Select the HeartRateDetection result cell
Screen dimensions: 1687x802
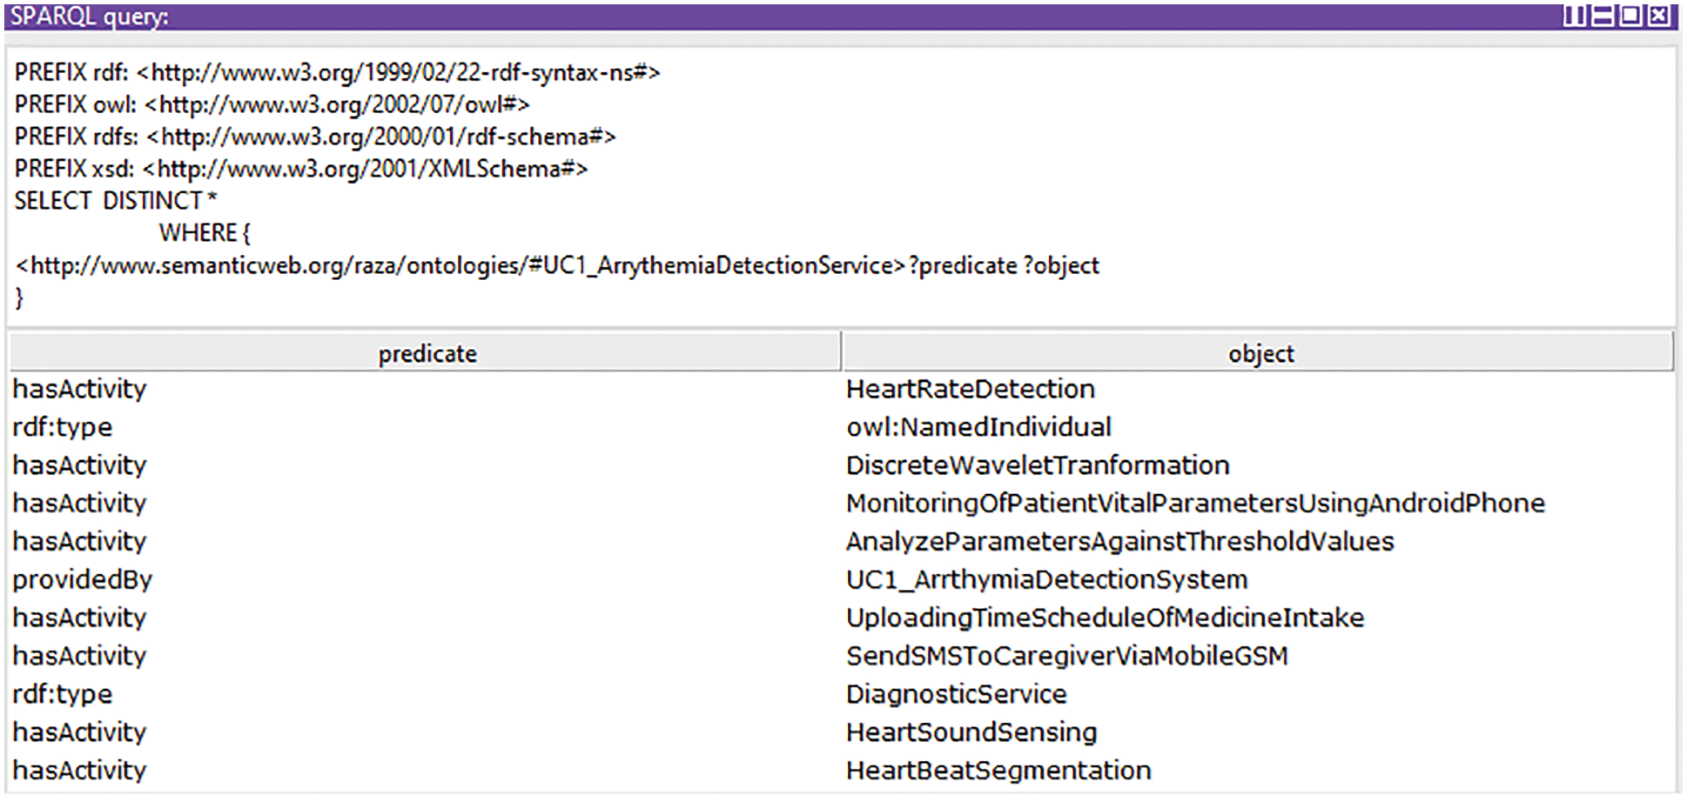pos(970,389)
